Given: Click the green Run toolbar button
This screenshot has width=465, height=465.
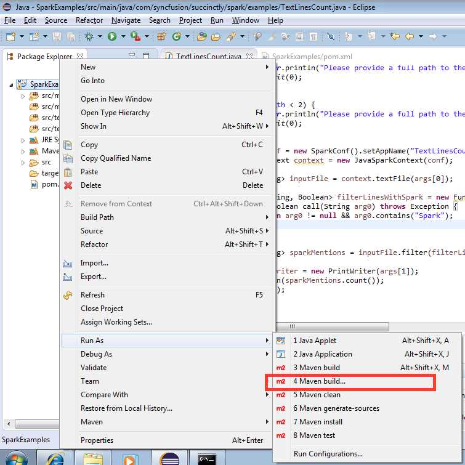Looking at the screenshot, I should click(112, 36).
